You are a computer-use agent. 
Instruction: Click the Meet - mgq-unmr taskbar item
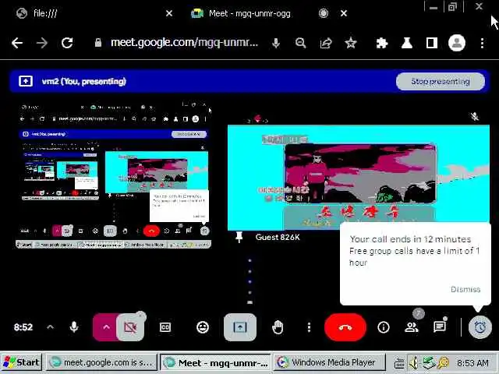215,362
